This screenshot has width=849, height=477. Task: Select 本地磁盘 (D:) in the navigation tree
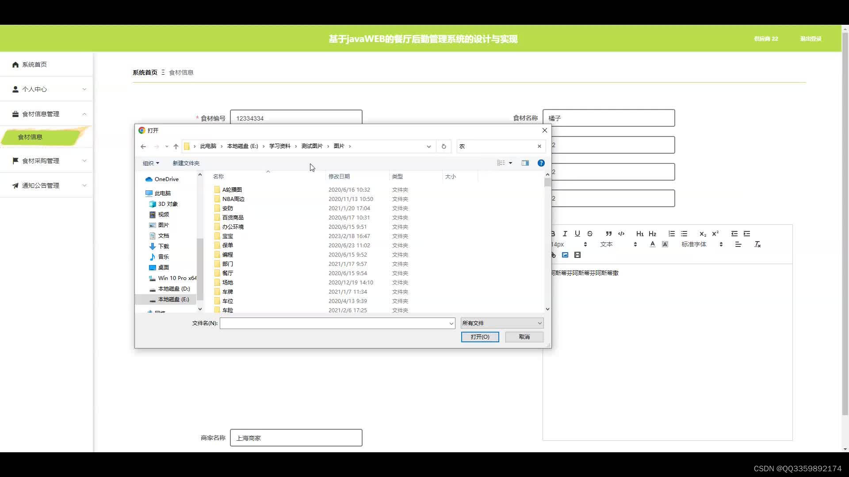(174, 289)
